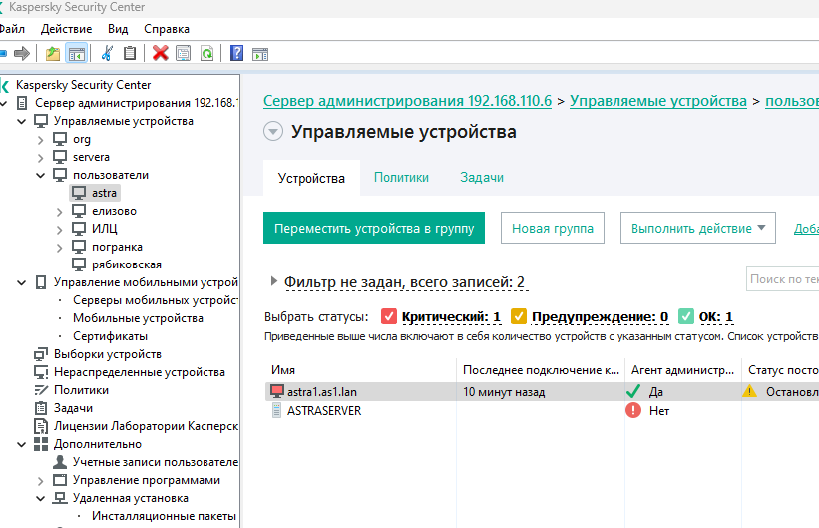Click the refresh toolbar icon

(x=206, y=53)
